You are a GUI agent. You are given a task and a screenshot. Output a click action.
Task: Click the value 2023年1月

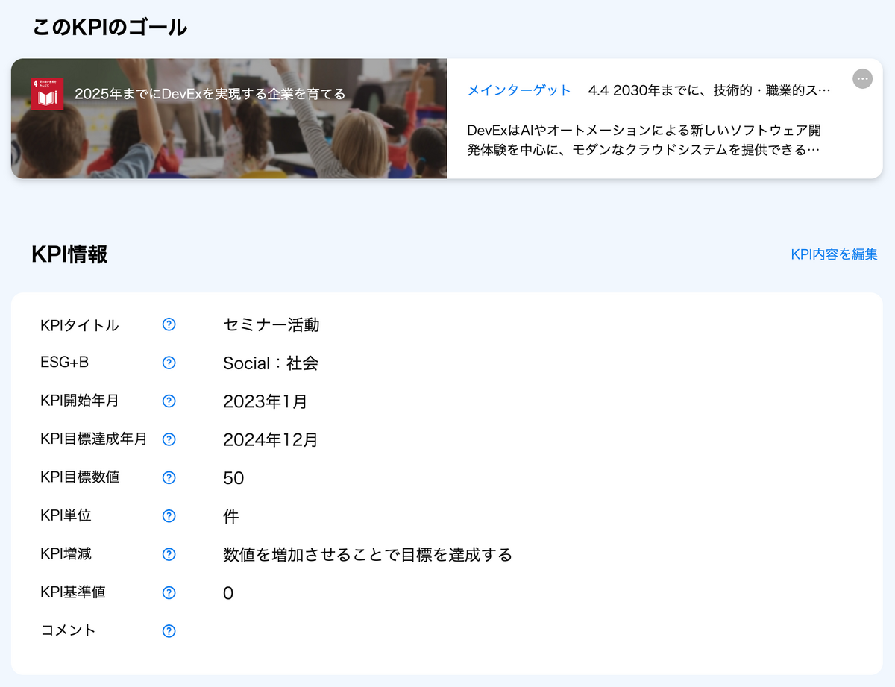(265, 401)
